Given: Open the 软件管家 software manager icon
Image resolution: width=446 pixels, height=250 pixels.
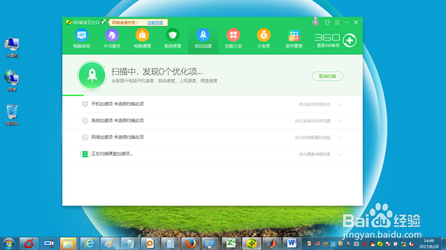Looking at the screenshot, I should tap(294, 39).
